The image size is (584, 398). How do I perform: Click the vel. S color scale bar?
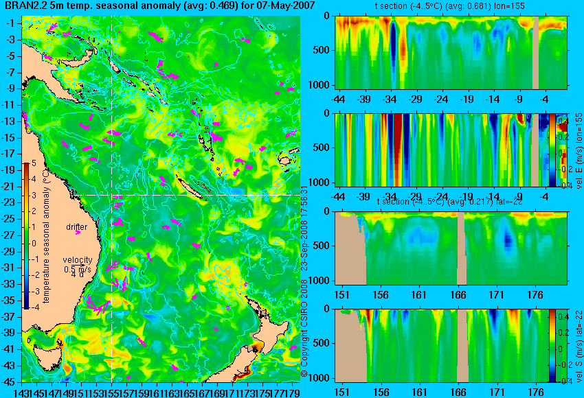(x=552, y=346)
